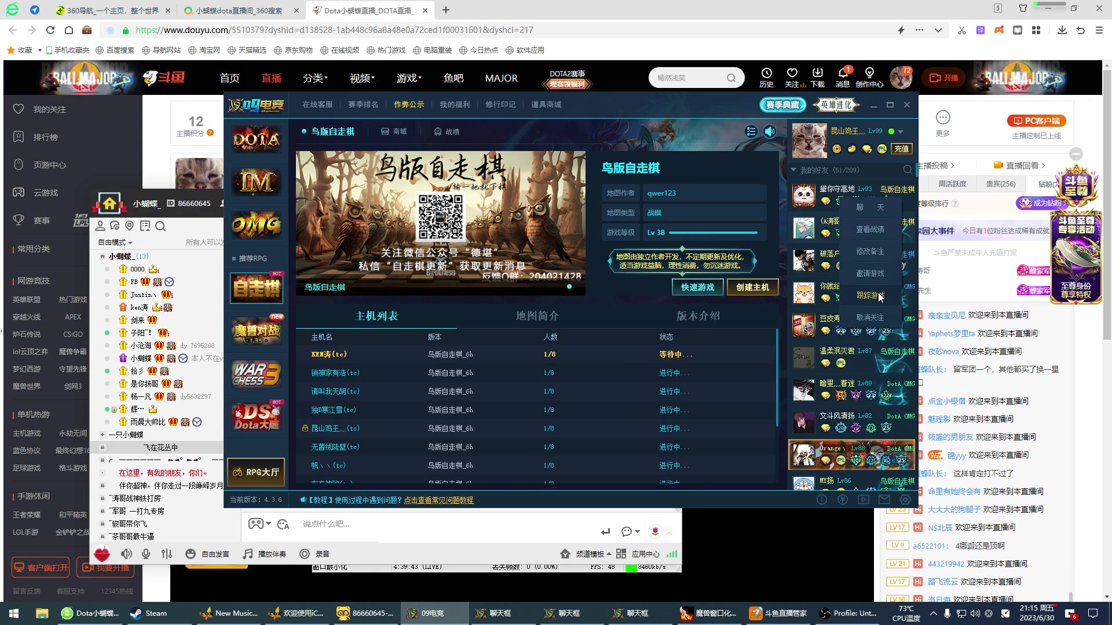Open the 分类 dropdown in Douyu nav

click(x=316, y=78)
